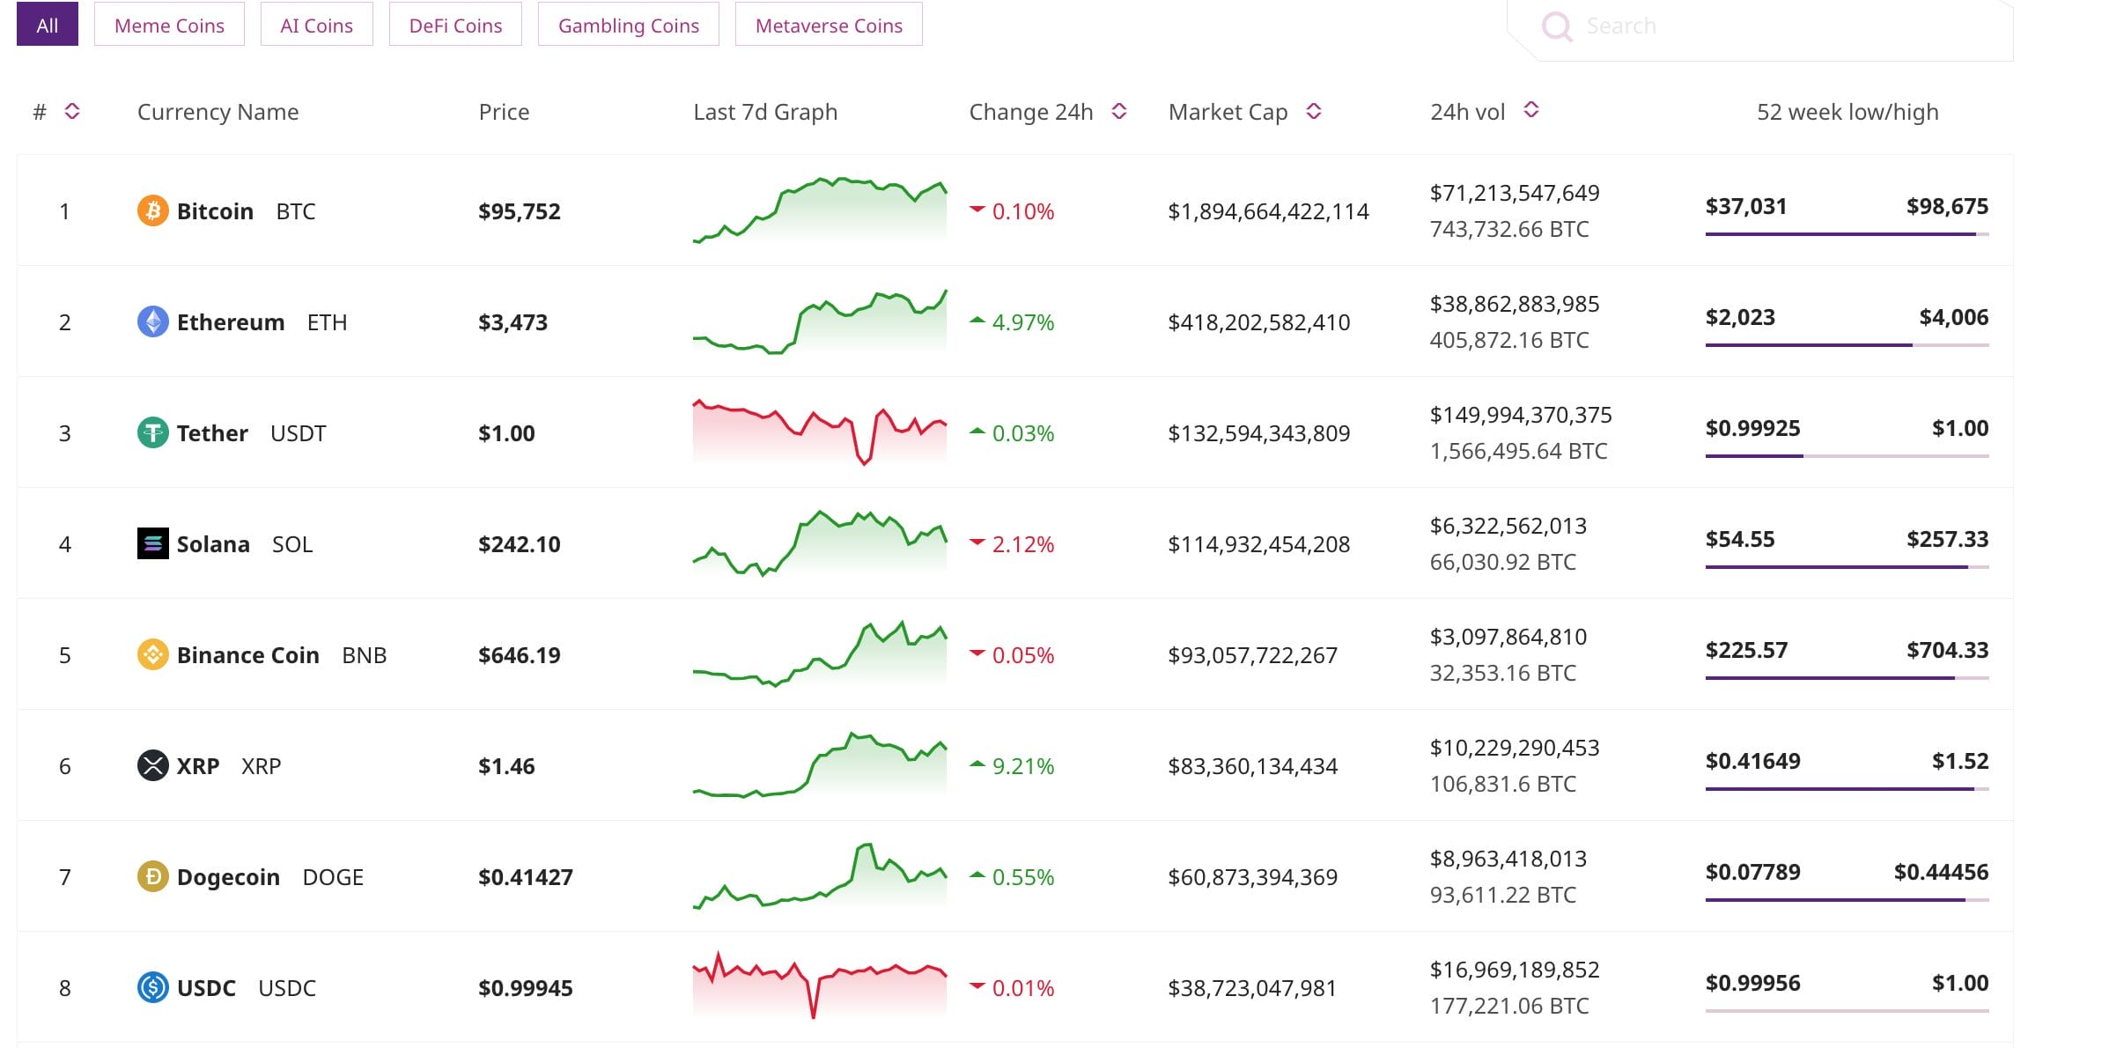Open Bitcoin's last 7d sparkline graph
The image size is (2124, 1048).
(x=820, y=210)
